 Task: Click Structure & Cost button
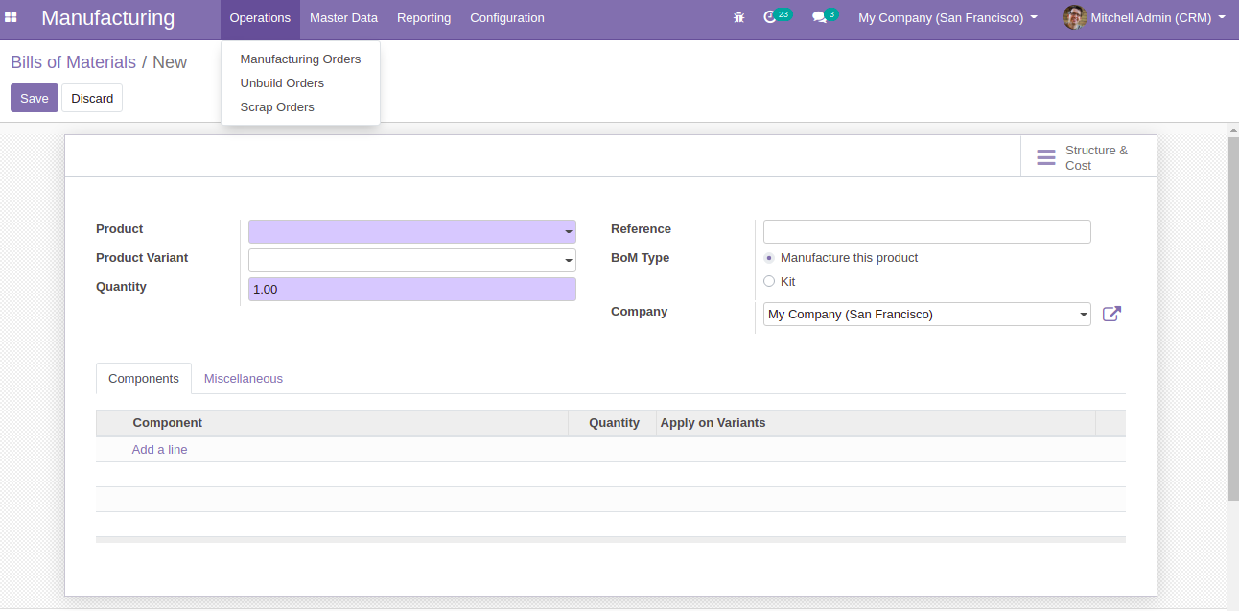pyautogui.click(x=1088, y=157)
